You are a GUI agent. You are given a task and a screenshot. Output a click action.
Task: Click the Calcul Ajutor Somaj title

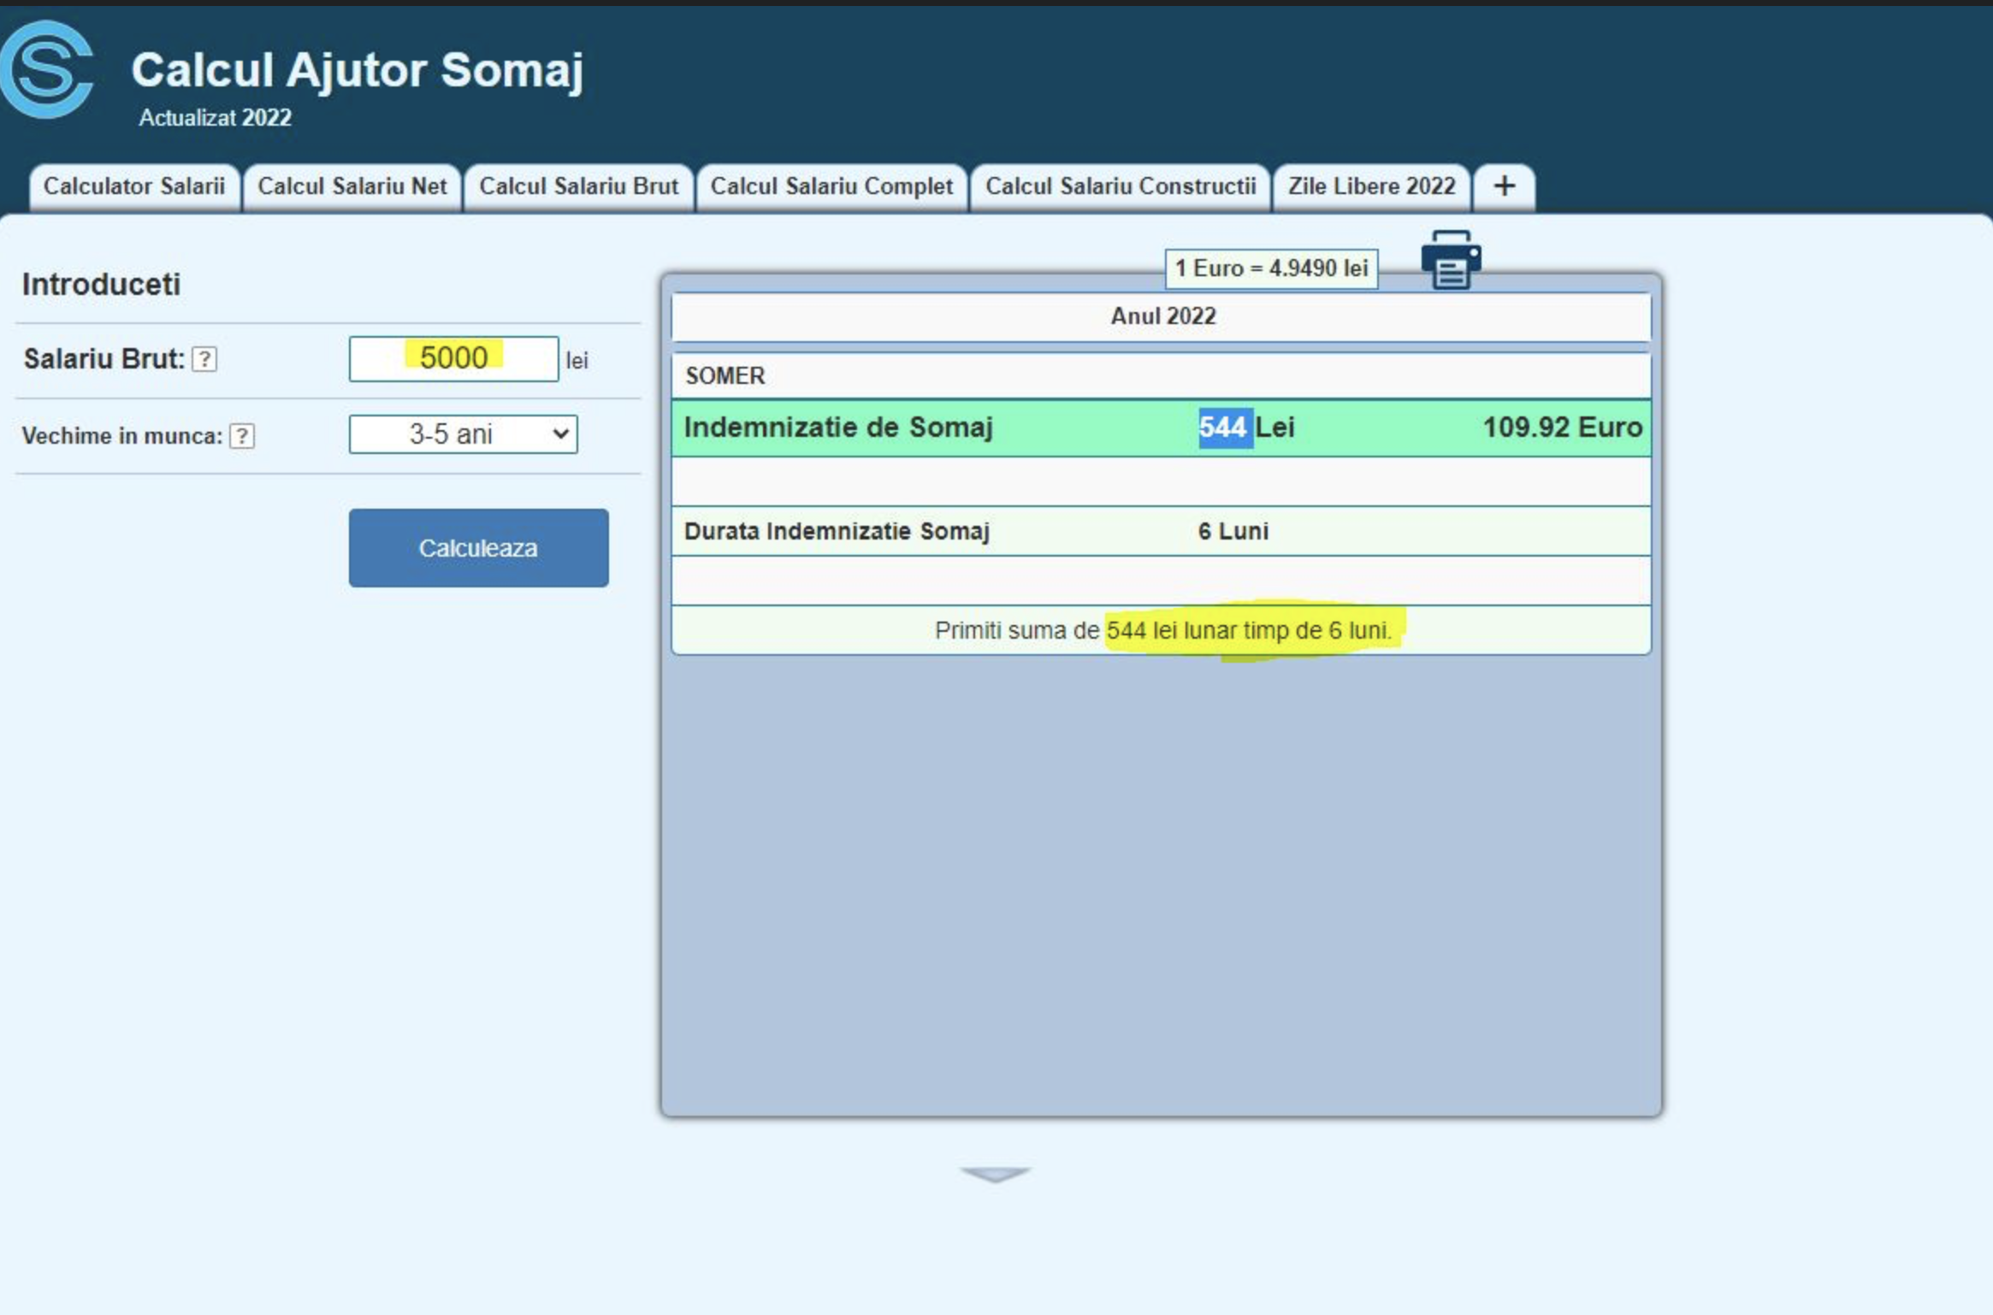tap(357, 70)
